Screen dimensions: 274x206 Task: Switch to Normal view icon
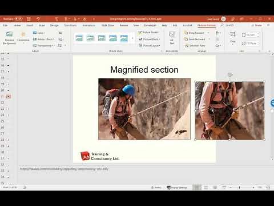point(197,188)
